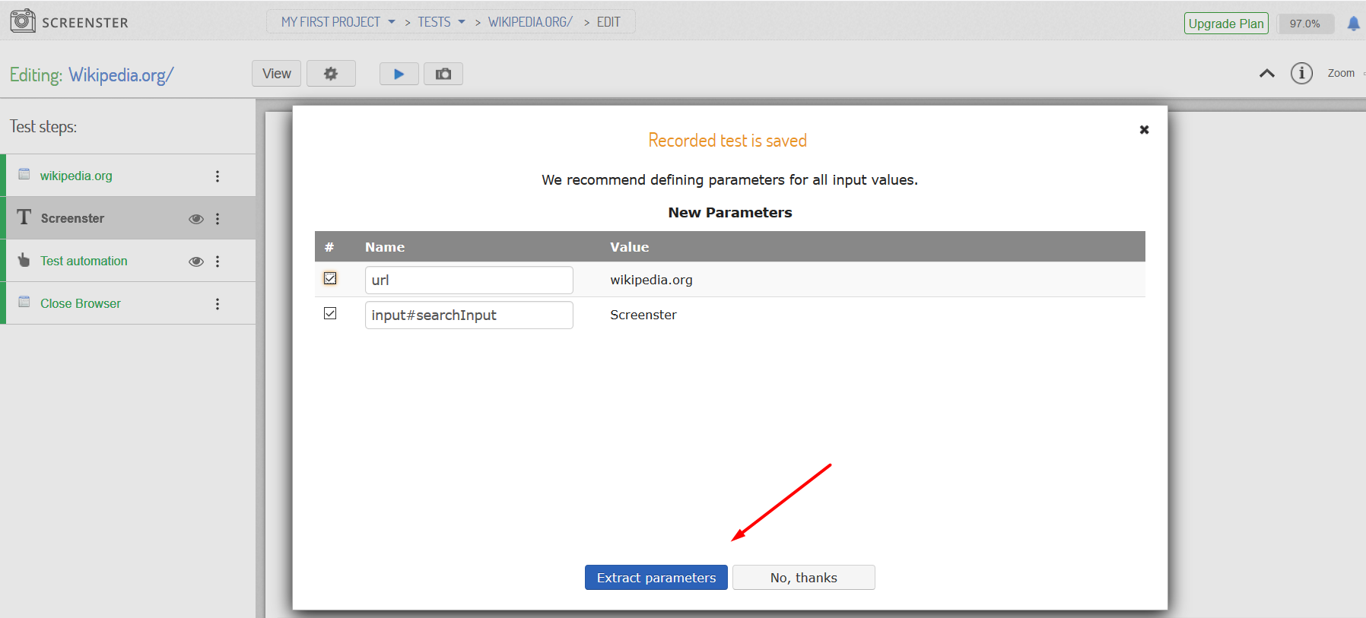This screenshot has width=1366, height=618.
Task: Open three-dot menu for Screenster step
Action: [x=218, y=219]
